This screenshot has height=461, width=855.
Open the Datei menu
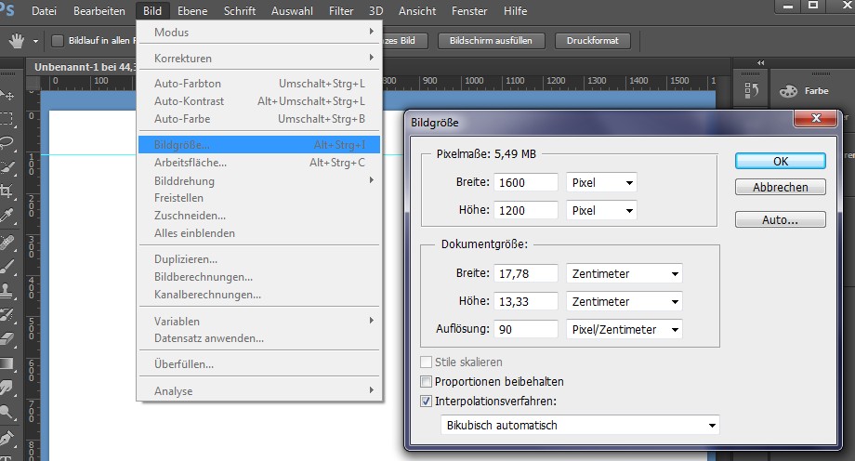[44, 10]
